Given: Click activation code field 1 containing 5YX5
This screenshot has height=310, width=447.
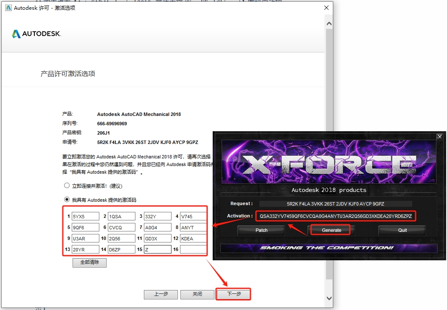Looking at the screenshot, I should pyautogui.click(x=85, y=217).
